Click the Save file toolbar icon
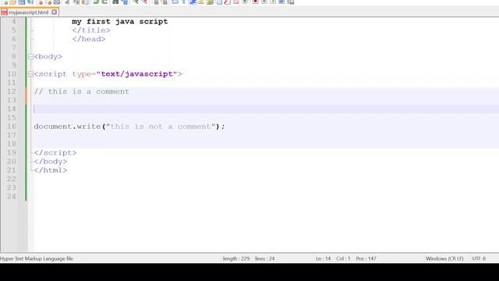The width and height of the screenshot is (499, 281). pos(21,2)
